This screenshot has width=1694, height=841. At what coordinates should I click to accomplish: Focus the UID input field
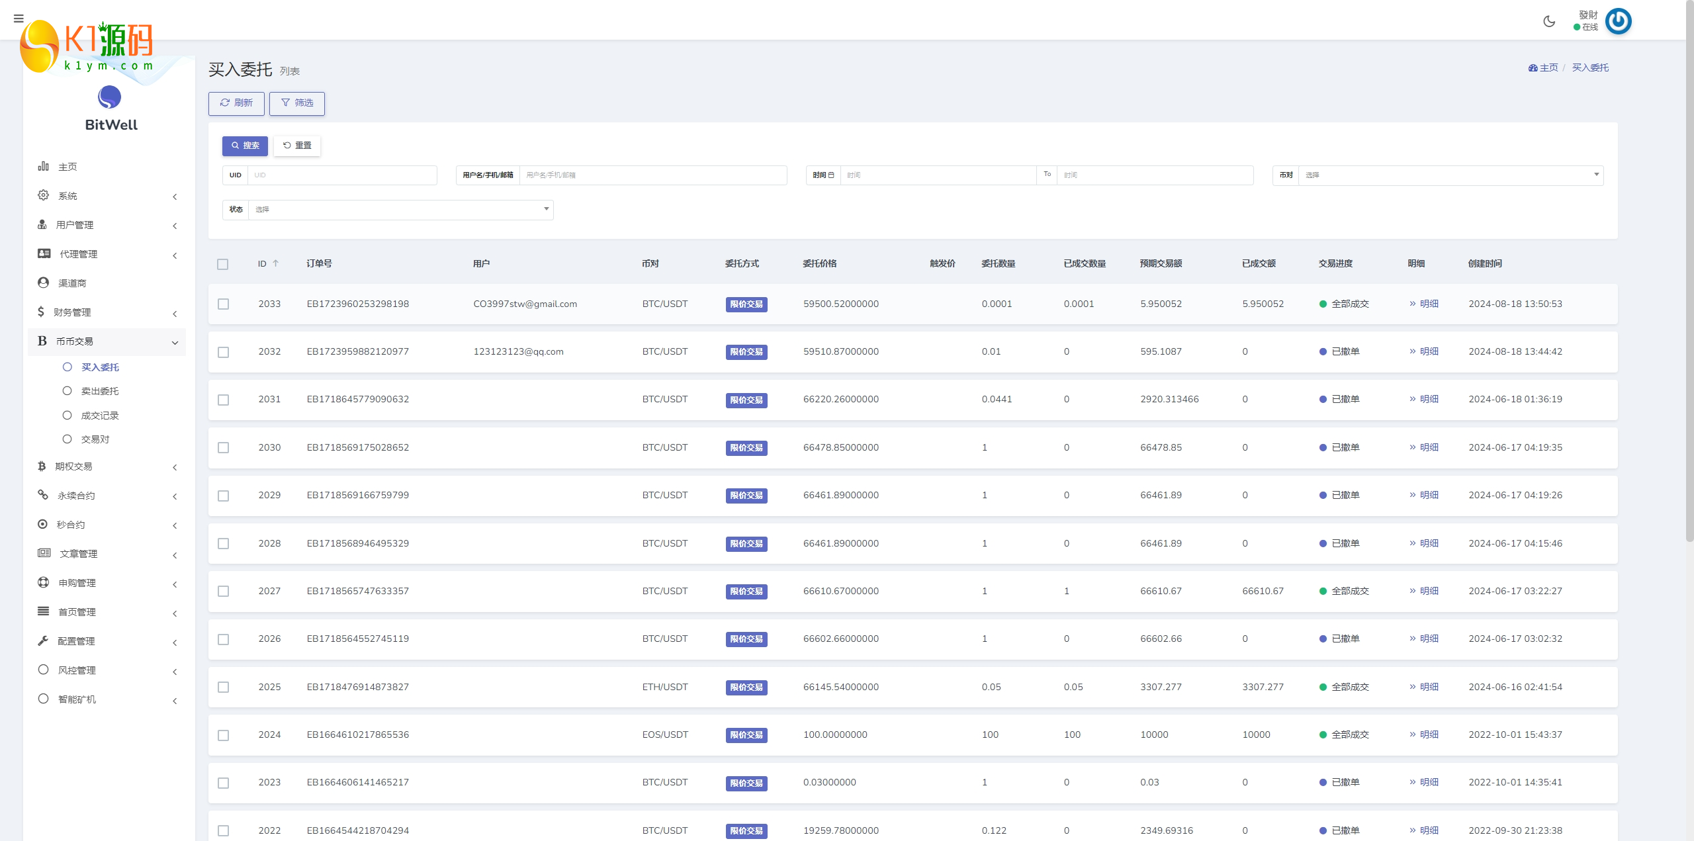click(342, 175)
